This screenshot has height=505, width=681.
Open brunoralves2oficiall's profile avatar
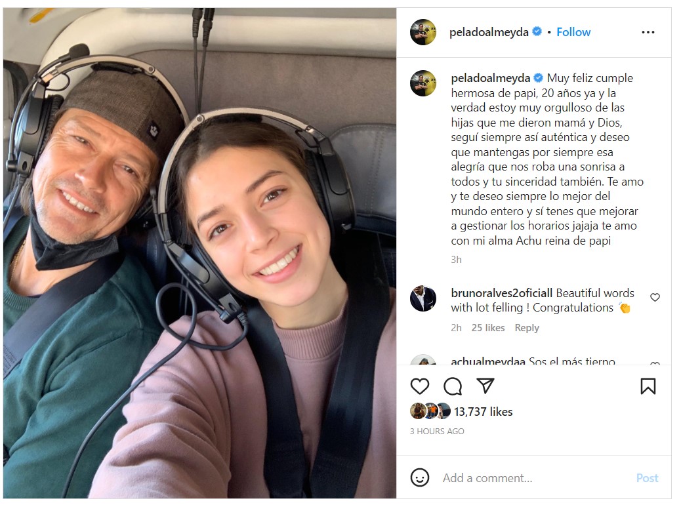point(423,299)
